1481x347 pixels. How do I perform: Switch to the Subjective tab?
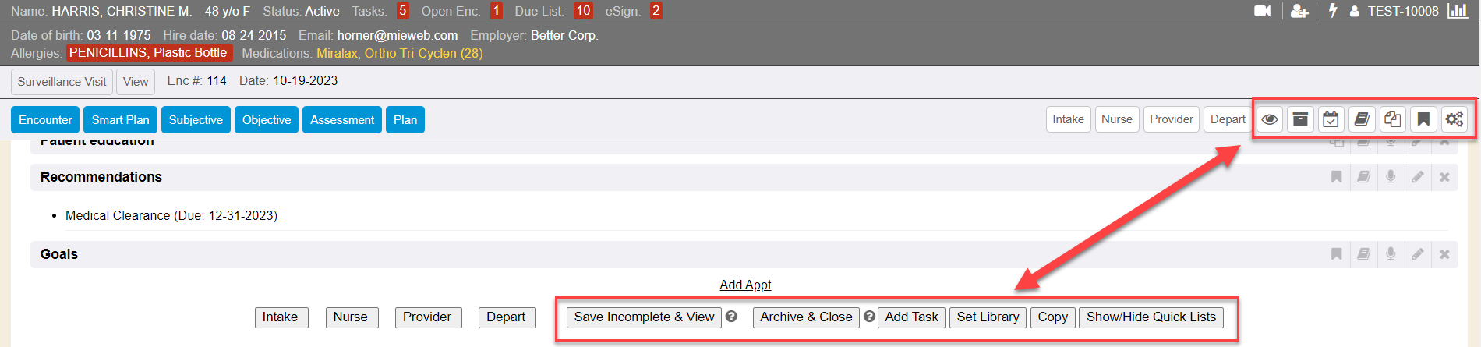pyautogui.click(x=196, y=120)
